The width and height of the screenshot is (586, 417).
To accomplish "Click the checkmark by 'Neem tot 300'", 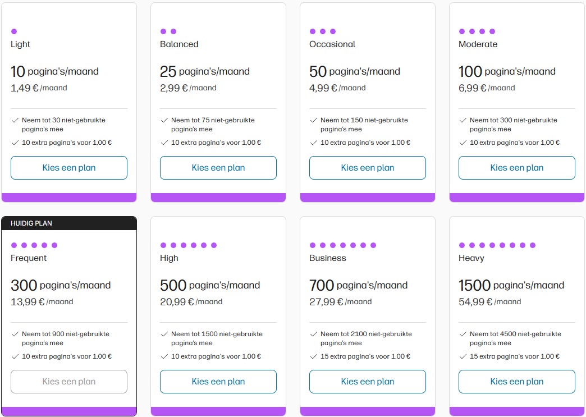I will pyautogui.click(x=463, y=120).
